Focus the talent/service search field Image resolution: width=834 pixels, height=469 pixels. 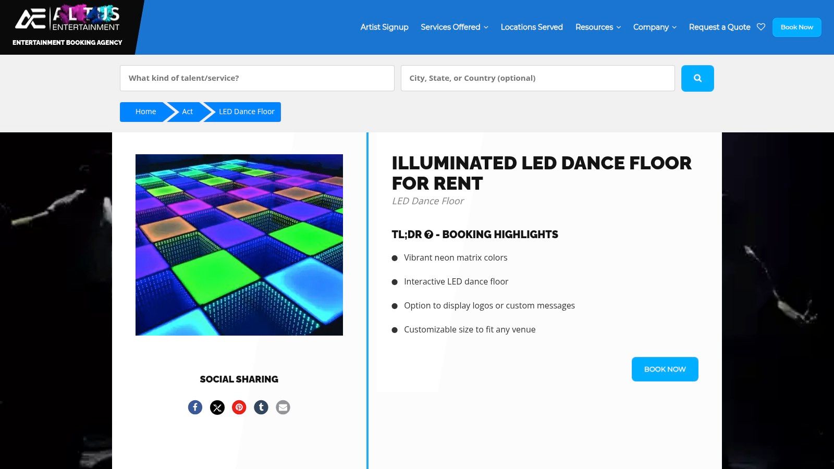click(x=257, y=78)
